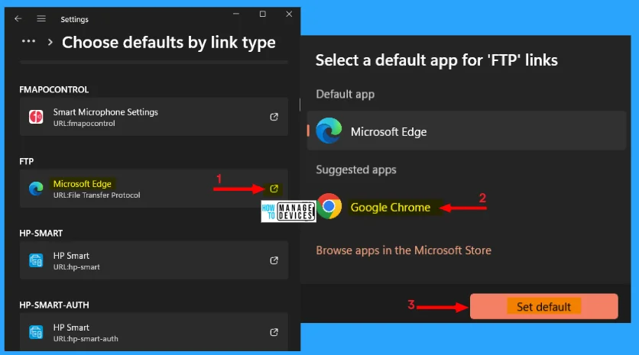Click the Microsoft Edge icon in FTP row
The height and width of the screenshot is (355, 639).
click(x=36, y=189)
